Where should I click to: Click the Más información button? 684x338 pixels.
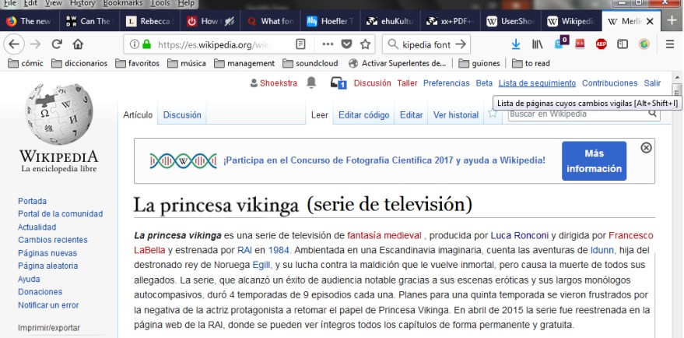595,160
